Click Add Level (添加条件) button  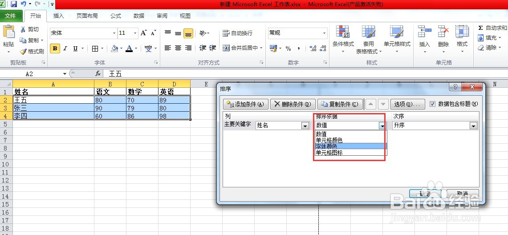click(x=246, y=104)
